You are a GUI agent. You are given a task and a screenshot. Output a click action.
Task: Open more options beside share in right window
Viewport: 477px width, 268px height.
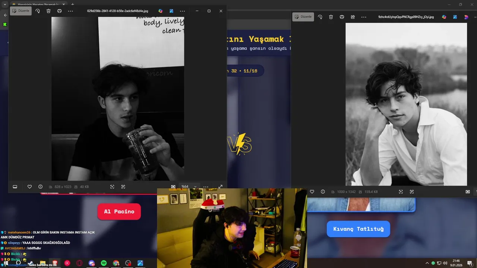[364, 17]
